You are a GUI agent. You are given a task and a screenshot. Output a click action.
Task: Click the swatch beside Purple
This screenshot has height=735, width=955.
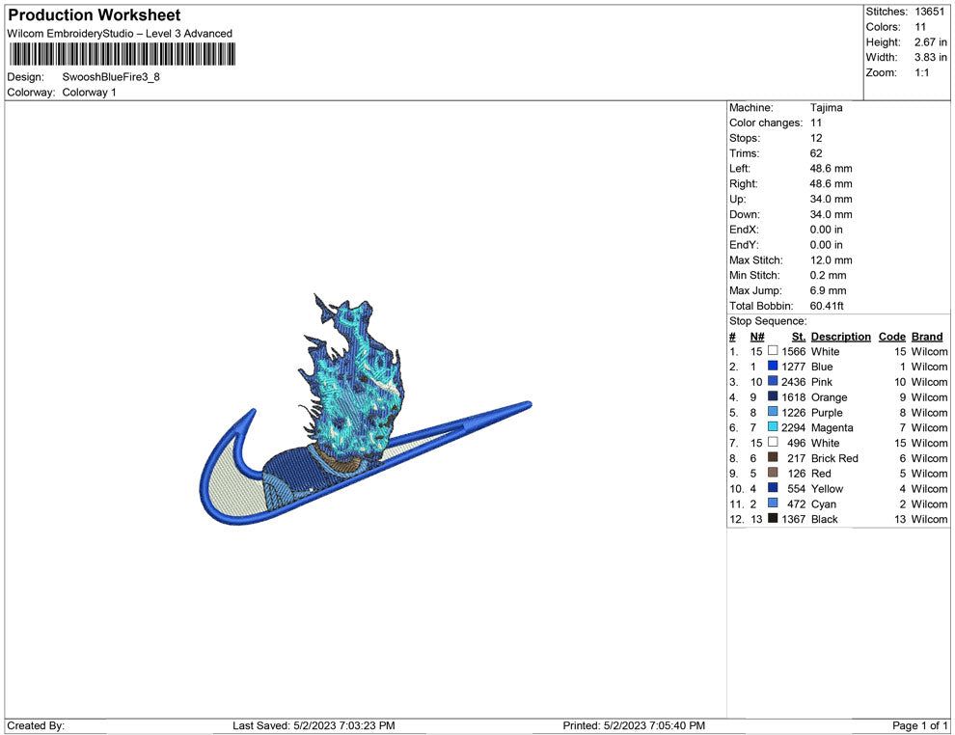773,412
